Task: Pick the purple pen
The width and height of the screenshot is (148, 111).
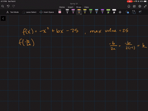Action: [102, 11]
